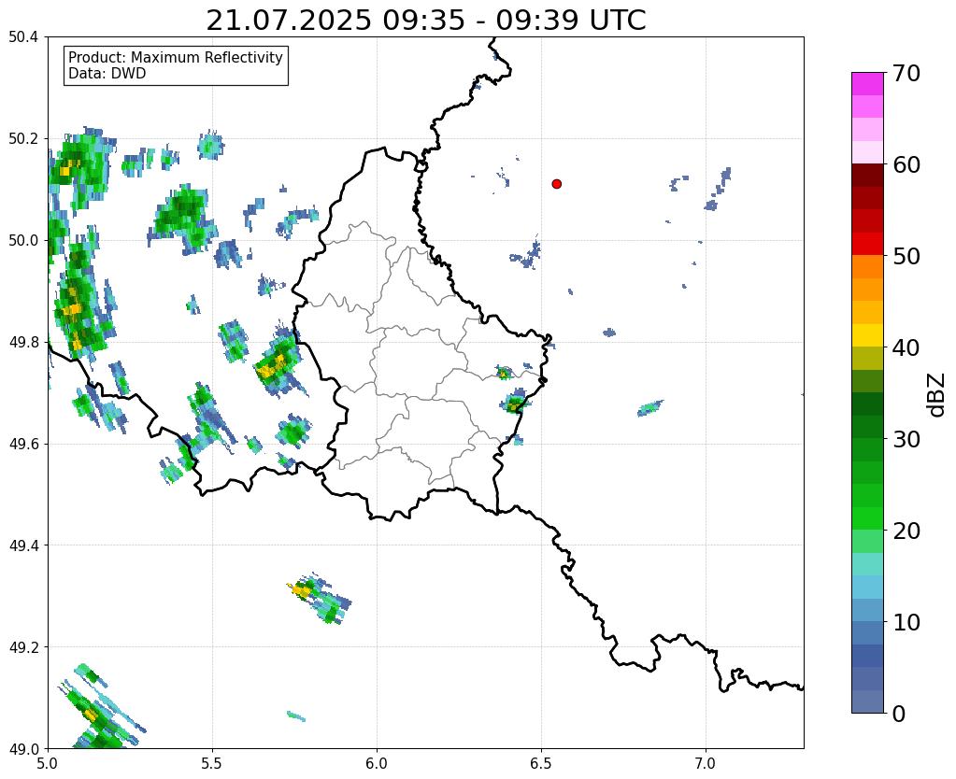
Task: Click the bright green colorbar segment near 20
Action: [867, 518]
